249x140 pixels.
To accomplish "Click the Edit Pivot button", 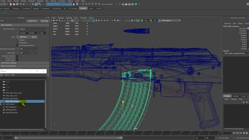I will 23,37.
